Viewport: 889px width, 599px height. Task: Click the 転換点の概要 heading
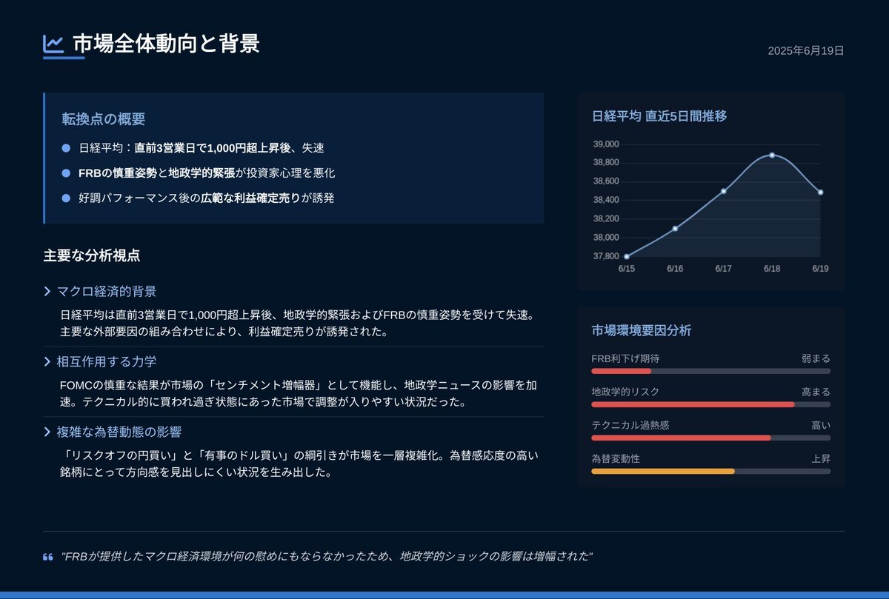point(104,118)
